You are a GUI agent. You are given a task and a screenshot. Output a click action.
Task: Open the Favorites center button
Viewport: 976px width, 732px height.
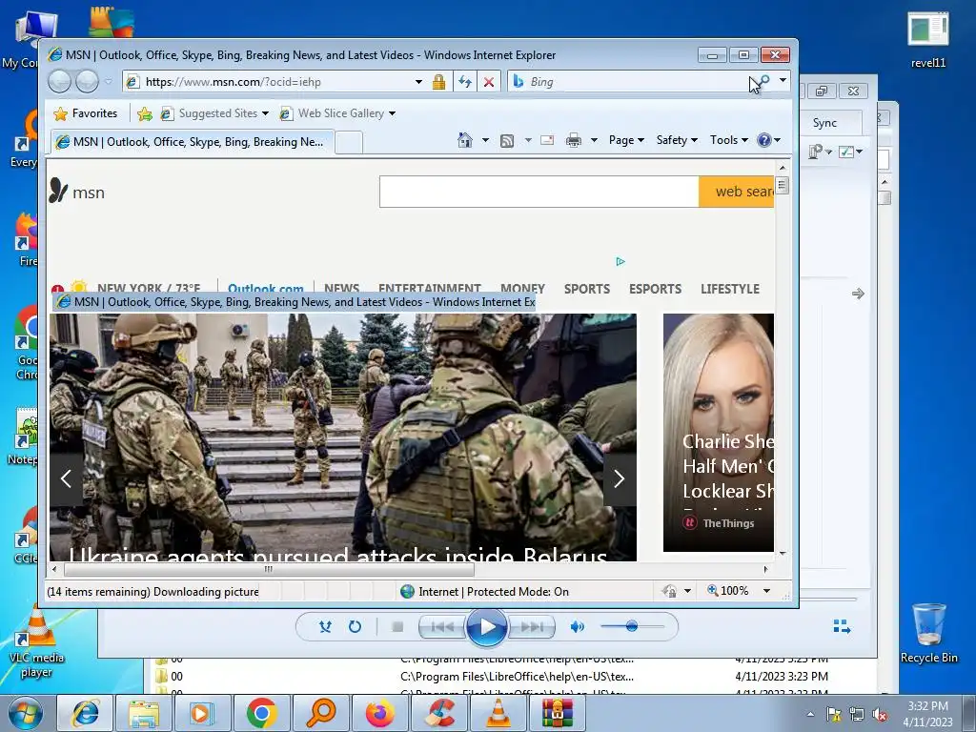point(86,113)
